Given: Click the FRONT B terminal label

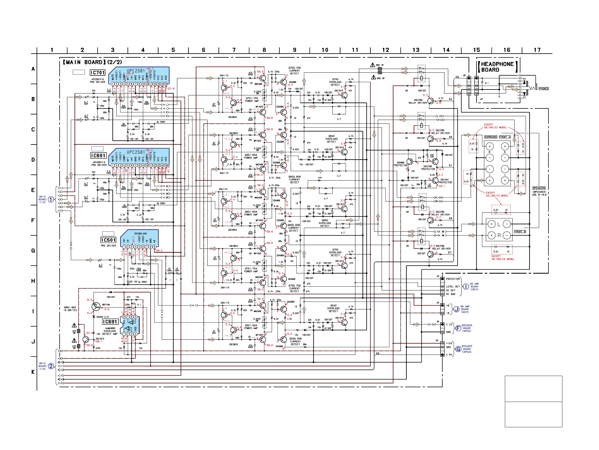Looking at the screenshot, I should (520, 232).
